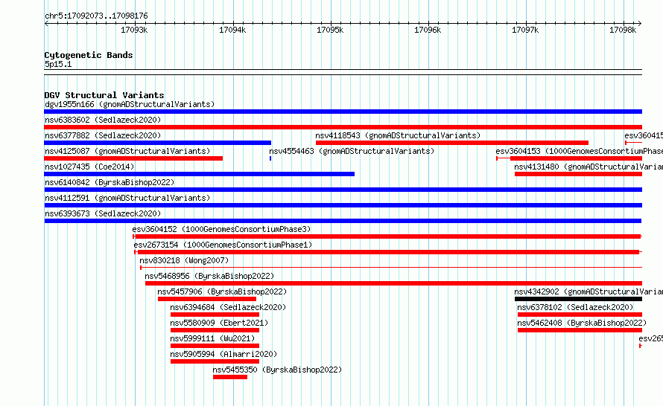Click the red bar under nsv5457906
The width and height of the screenshot is (663, 406).
click(x=207, y=299)
